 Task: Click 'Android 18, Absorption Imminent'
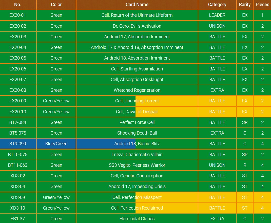point(137,58)
